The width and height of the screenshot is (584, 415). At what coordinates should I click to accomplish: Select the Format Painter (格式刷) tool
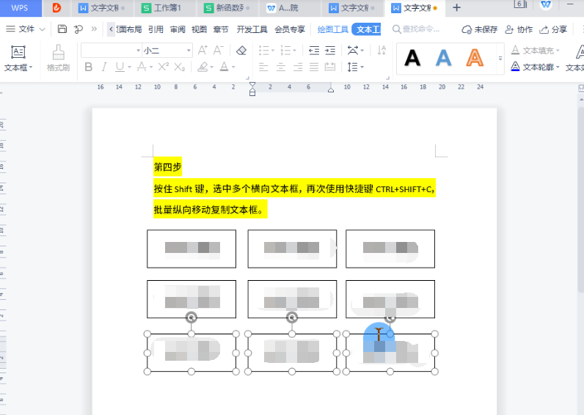[58, 58]
